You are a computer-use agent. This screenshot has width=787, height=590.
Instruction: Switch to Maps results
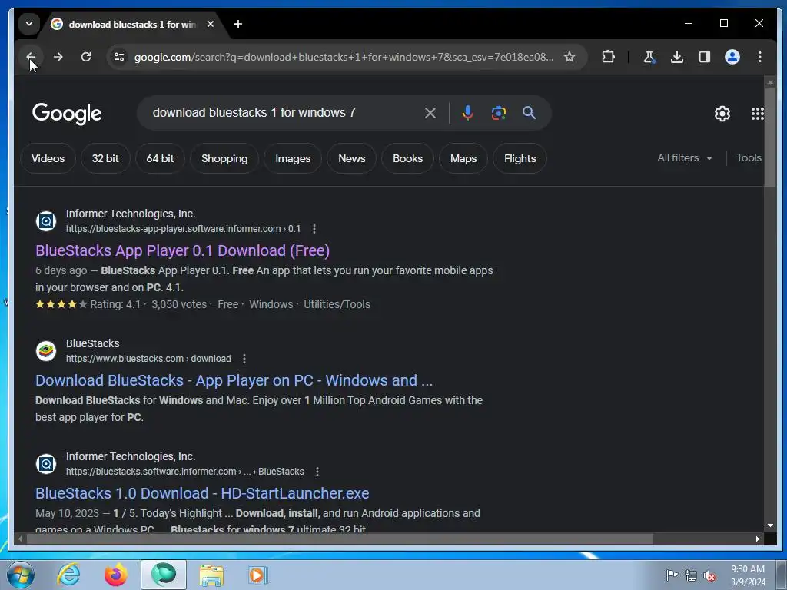463,158
